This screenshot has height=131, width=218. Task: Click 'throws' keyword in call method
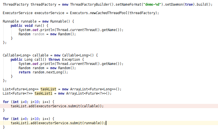[54, 60]
